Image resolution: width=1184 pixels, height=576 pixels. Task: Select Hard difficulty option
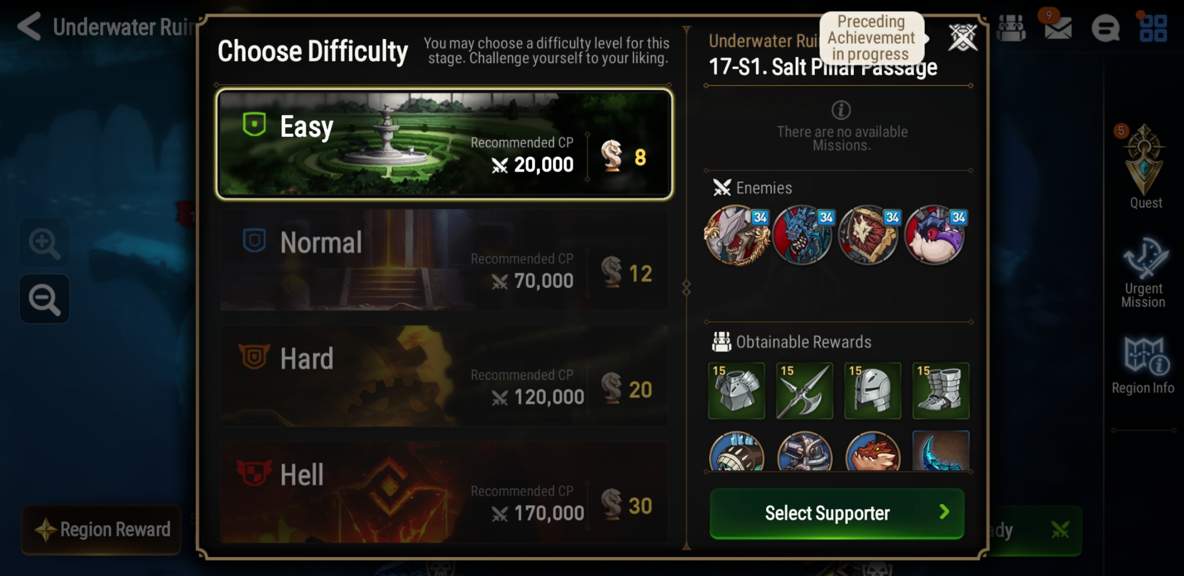444,376
